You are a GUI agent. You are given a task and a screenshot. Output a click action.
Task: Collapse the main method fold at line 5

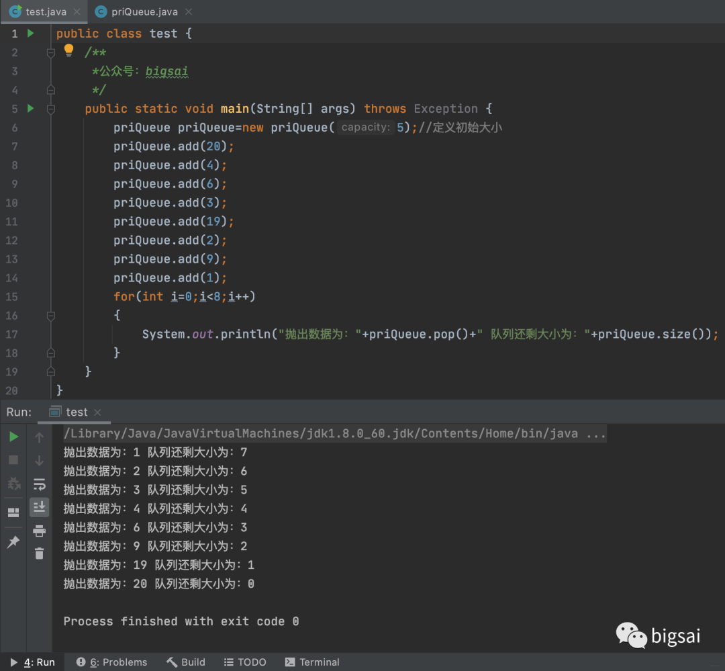pos(51,109)
